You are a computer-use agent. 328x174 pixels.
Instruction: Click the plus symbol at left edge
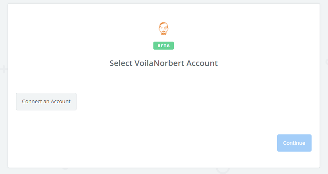click(x=4, y=69)
